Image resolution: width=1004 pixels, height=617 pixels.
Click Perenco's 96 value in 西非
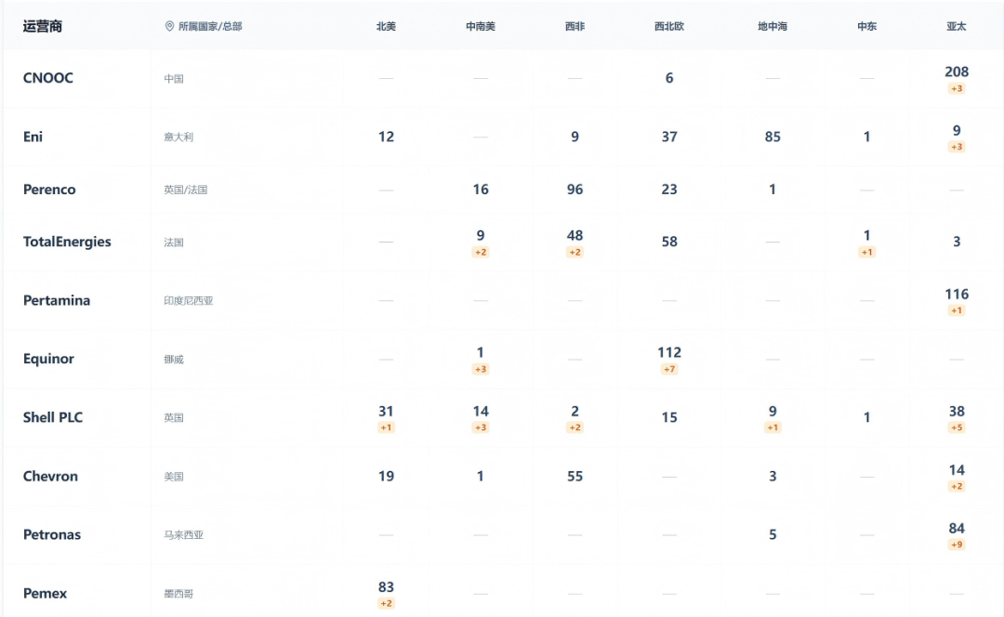tap(575, 190)
